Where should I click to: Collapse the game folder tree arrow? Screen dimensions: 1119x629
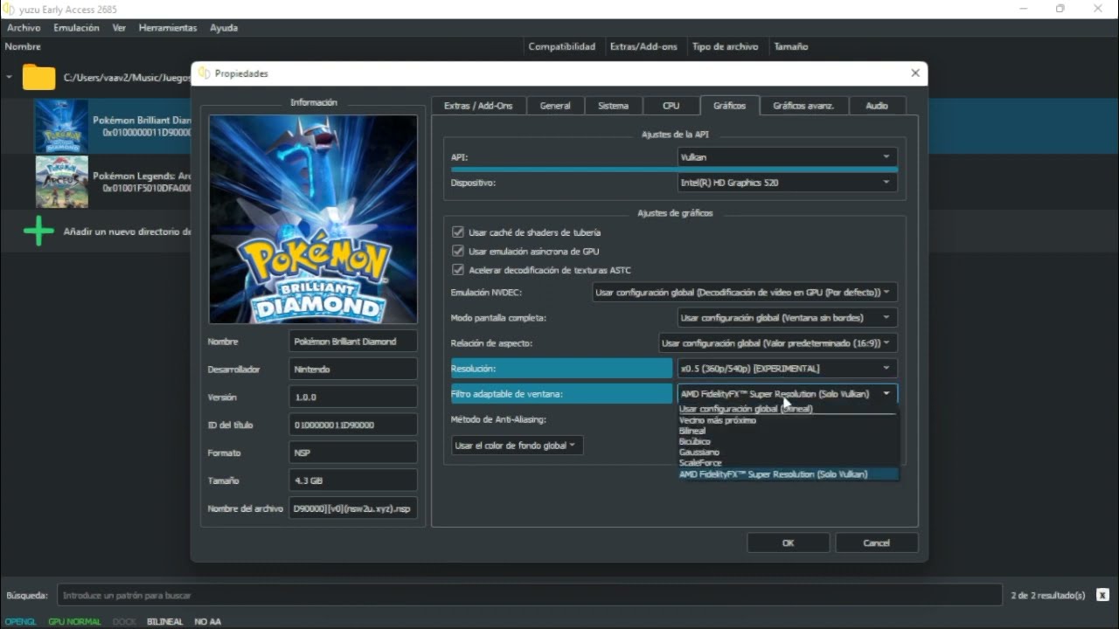(x=9, y=77)
